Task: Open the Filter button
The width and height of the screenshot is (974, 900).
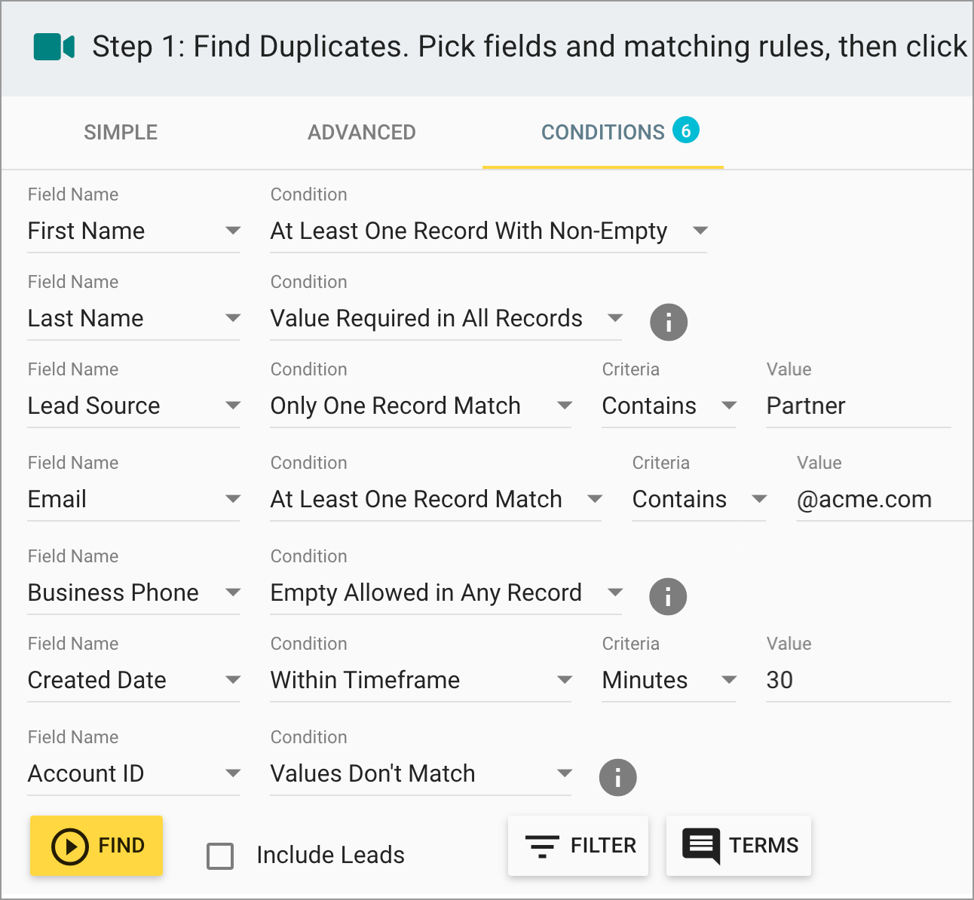Action: pos(578,846)
